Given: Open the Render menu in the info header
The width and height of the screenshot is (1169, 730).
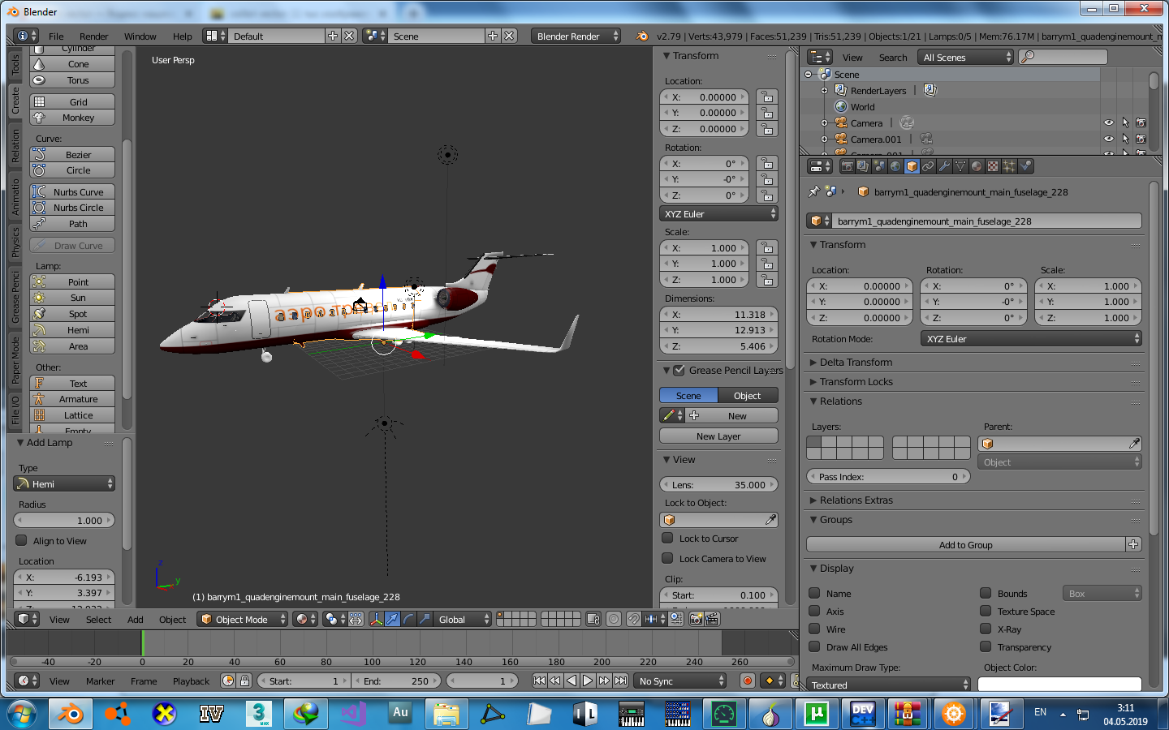Looking at the screenshot, I should pyautogui.click(x=93, y=36).
